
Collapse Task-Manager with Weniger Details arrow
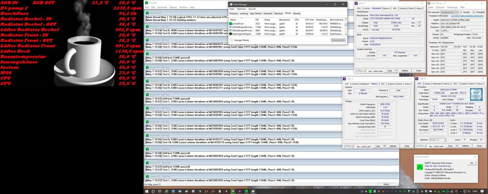(x=231, y=40)
